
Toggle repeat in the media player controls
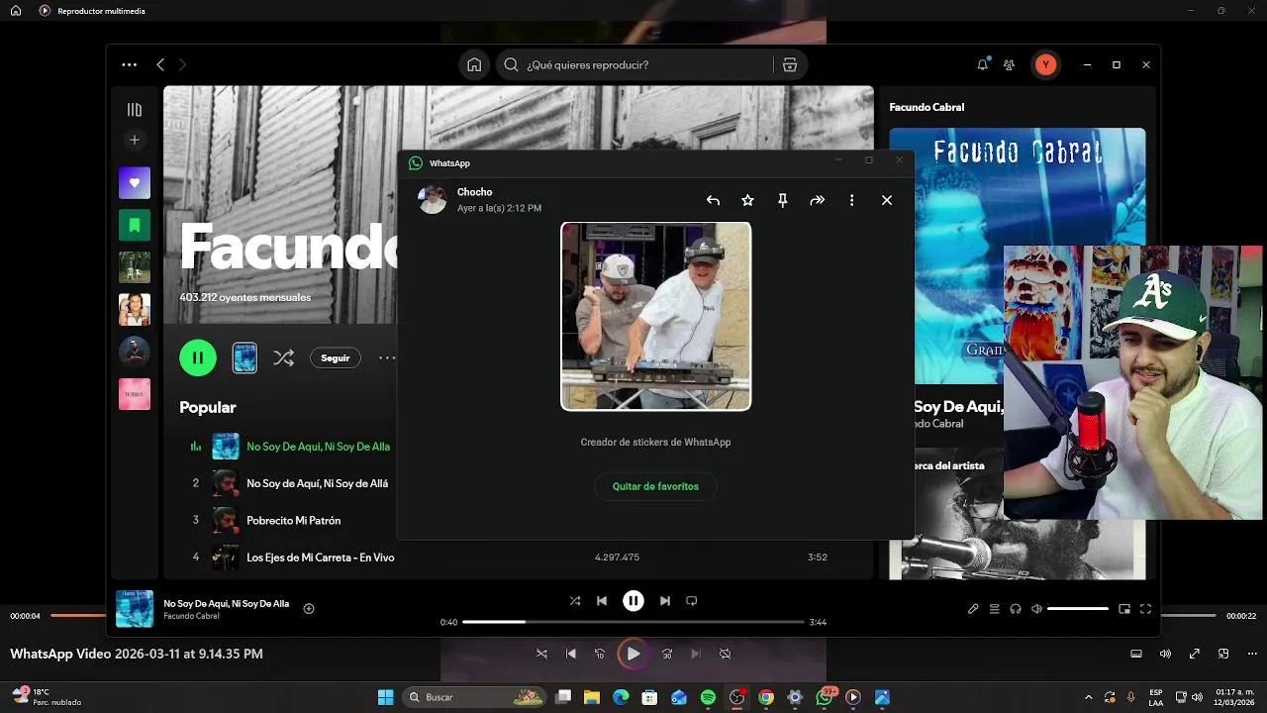pos(725,654)
